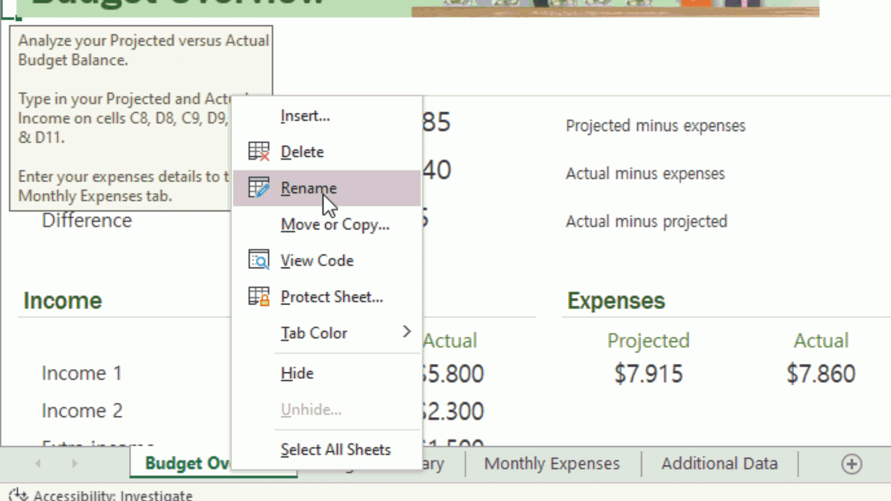The image size is (891, 501).
Task: Select the View Code magnifier icon
Action: tap(258, 260)
